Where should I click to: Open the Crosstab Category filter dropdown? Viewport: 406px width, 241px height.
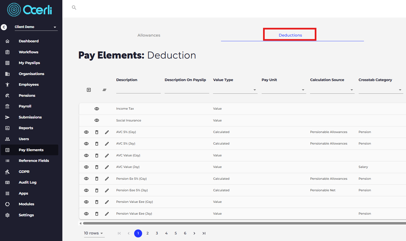(381, 90)
